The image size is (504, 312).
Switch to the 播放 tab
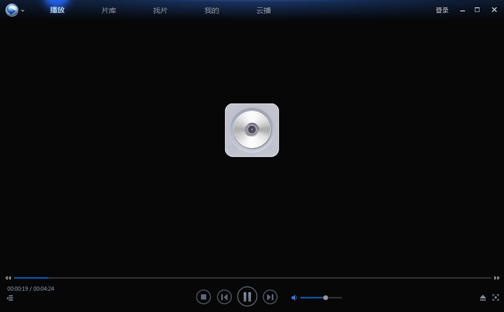pyautogui.click(x=57, y=10)
